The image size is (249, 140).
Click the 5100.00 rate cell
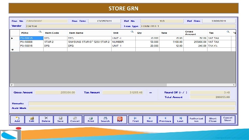click(171, 42)
